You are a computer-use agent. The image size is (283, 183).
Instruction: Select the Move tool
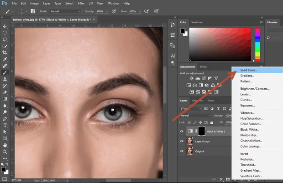pyautogui.click(x=5, y=26)
